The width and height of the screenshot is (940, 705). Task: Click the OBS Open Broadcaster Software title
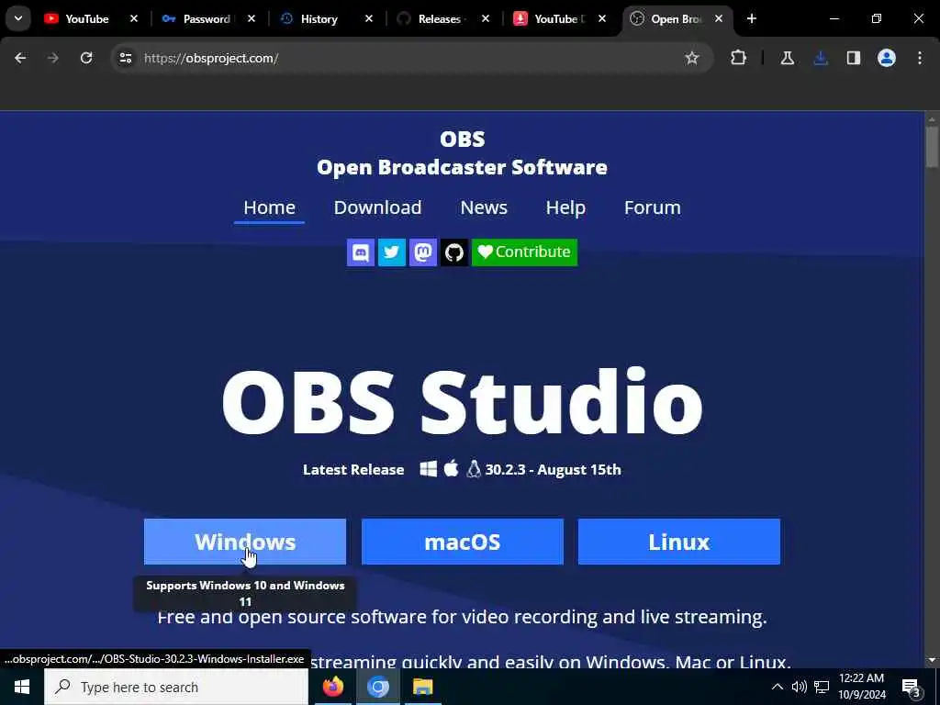tap(463, 153)
